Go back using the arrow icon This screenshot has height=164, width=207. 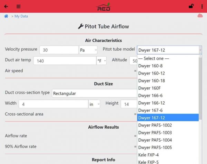coord(6,7)
